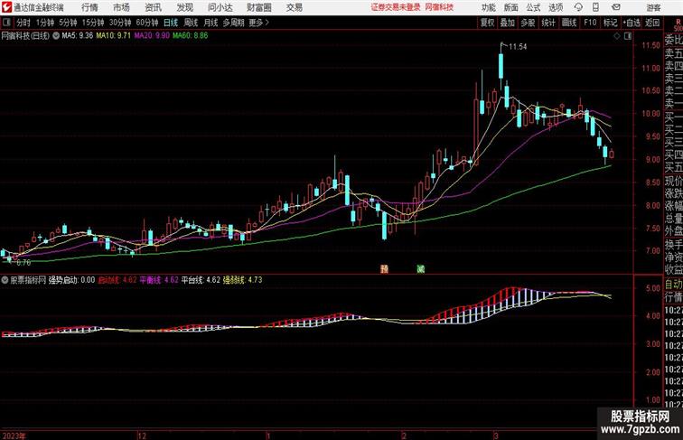Click the green 减 marker on chart
This screenshot has height=440, width=683.
tap(420, 269)
